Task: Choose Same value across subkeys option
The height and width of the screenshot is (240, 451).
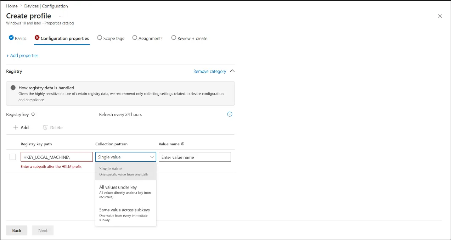Action: point(126,214)
